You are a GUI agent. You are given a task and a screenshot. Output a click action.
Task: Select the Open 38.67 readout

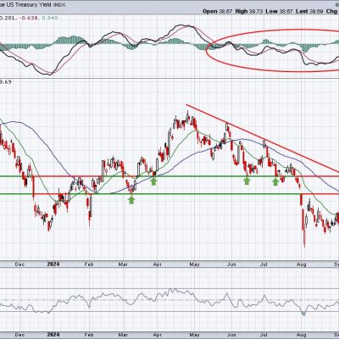[x=215, y=11]
